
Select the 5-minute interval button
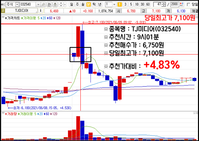(131, 4)
